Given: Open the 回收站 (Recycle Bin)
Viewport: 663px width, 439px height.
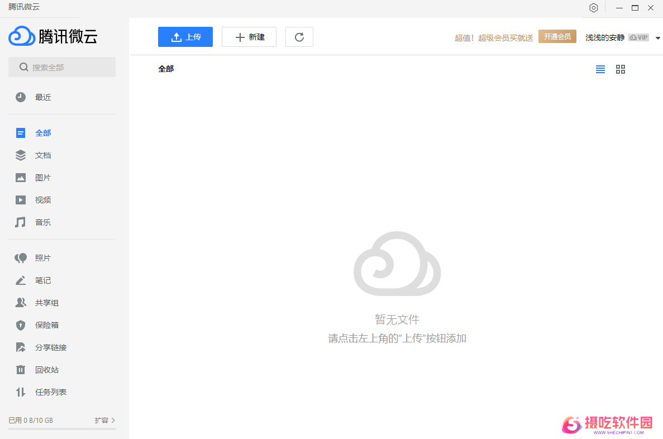Looking at the screenshot, I should tap(43, 369).
